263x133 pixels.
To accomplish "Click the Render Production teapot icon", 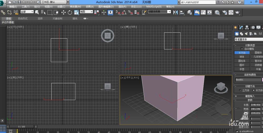I will pos(237,12).
